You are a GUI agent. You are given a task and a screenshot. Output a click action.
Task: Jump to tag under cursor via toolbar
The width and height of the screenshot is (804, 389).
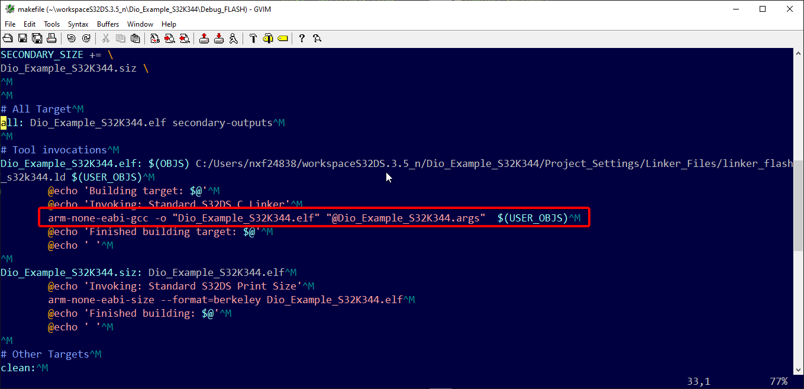pos(282,38)
